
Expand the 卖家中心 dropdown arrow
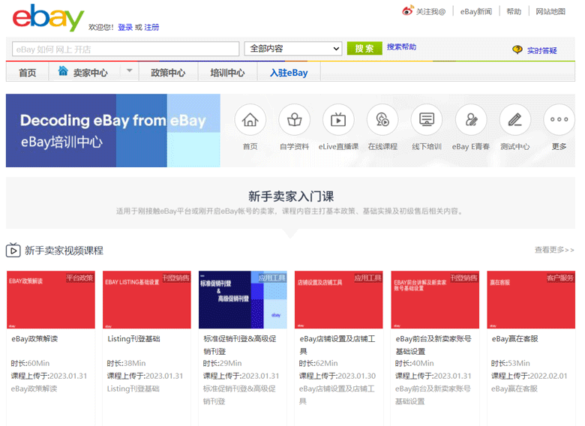(130, 70)
